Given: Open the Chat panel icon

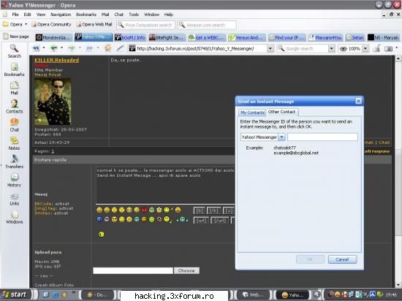Looking at the screenshot, I should point(14,125).
